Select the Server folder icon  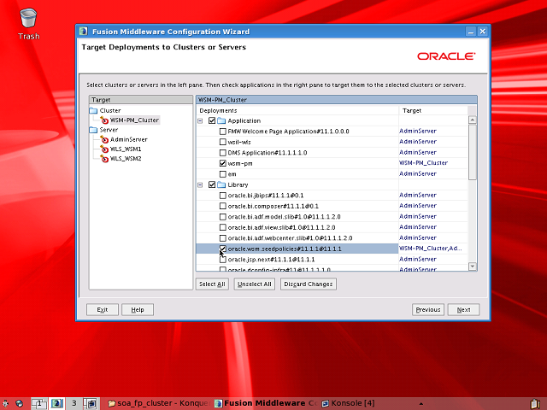point(93,130)
